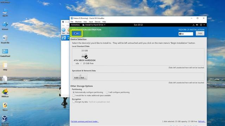The width and height of the screenshot is (225, 126).
Task: Click the volume icon in GNOME top bar
Action: (x=197, y=25)
